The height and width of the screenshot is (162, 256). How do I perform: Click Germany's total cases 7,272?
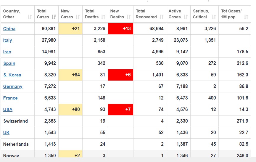point(50,86)
